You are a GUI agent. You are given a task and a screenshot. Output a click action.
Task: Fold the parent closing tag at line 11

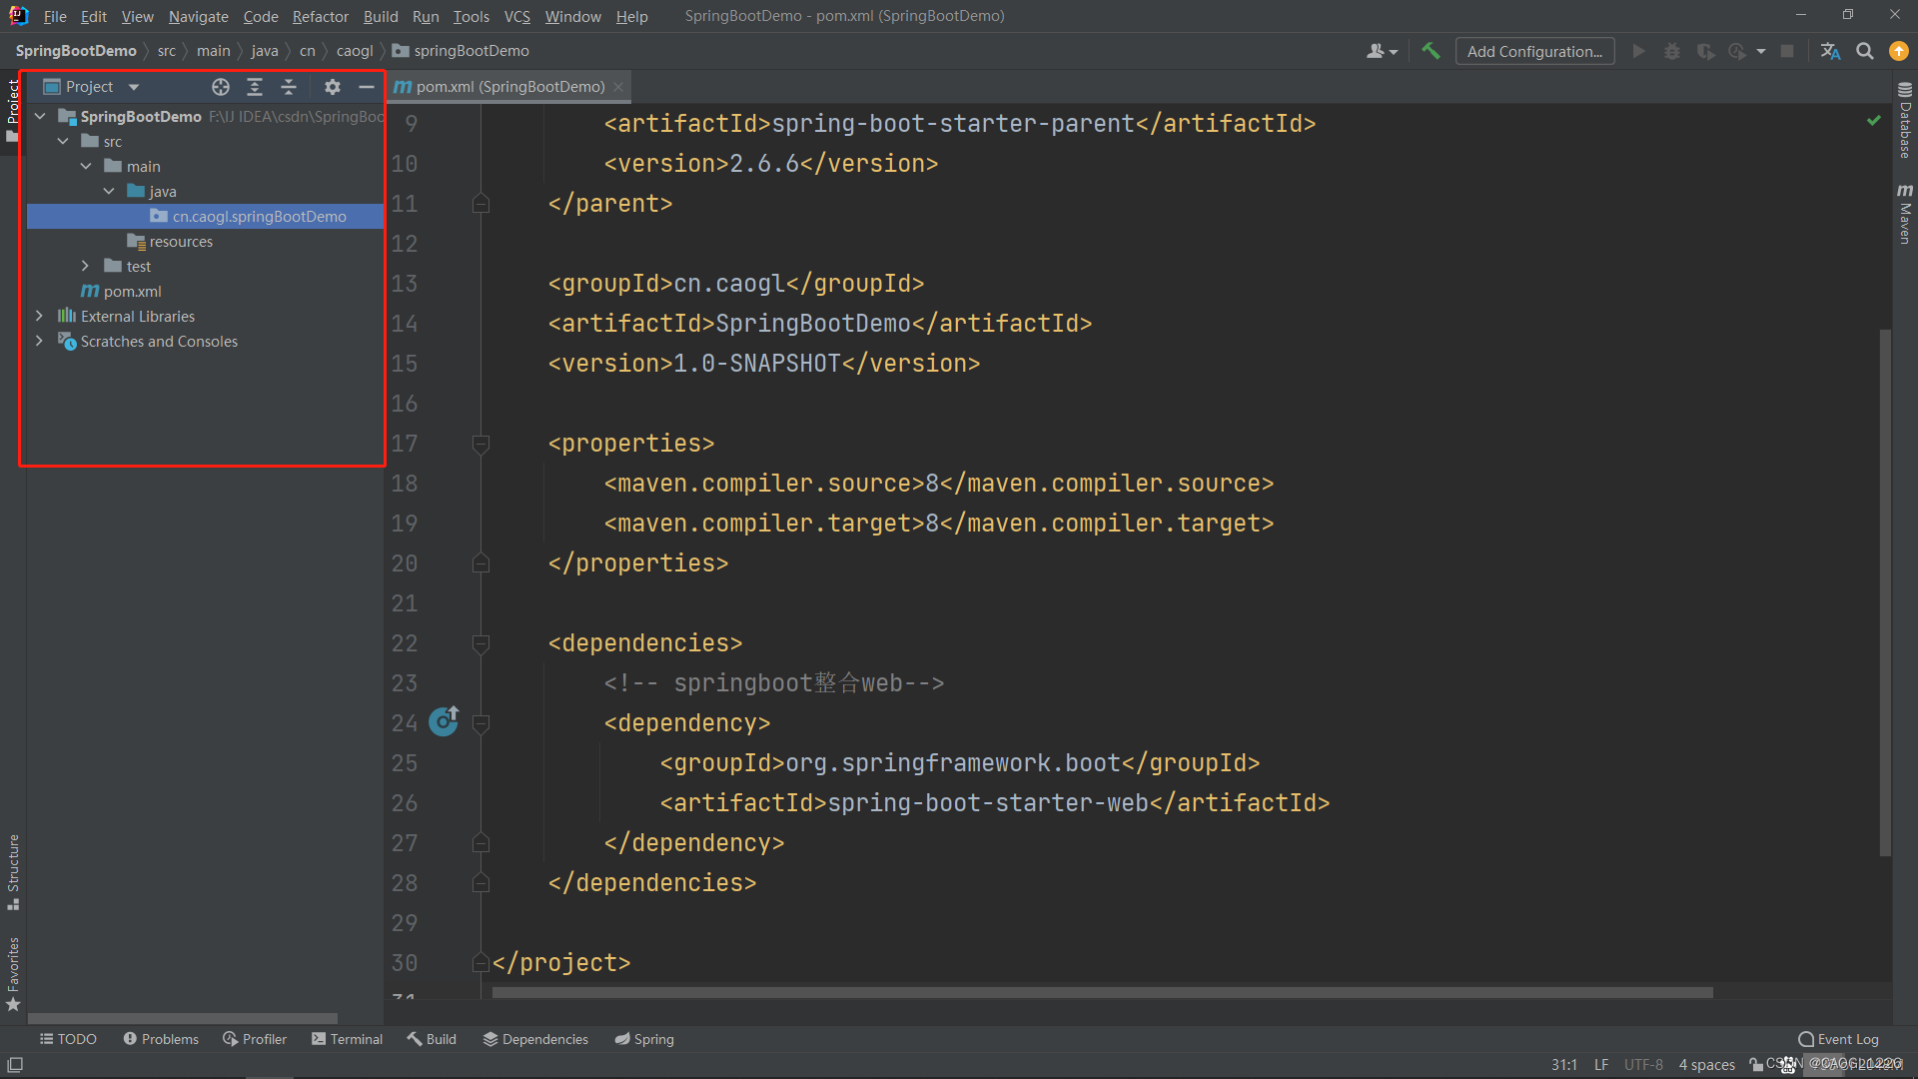(480, 204)
